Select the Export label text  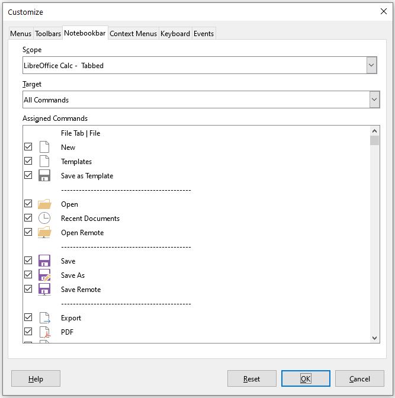(x=71, y=318)
